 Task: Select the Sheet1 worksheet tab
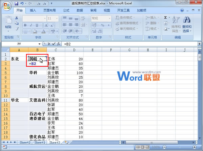pyautogui.click(x=40, y=142)
